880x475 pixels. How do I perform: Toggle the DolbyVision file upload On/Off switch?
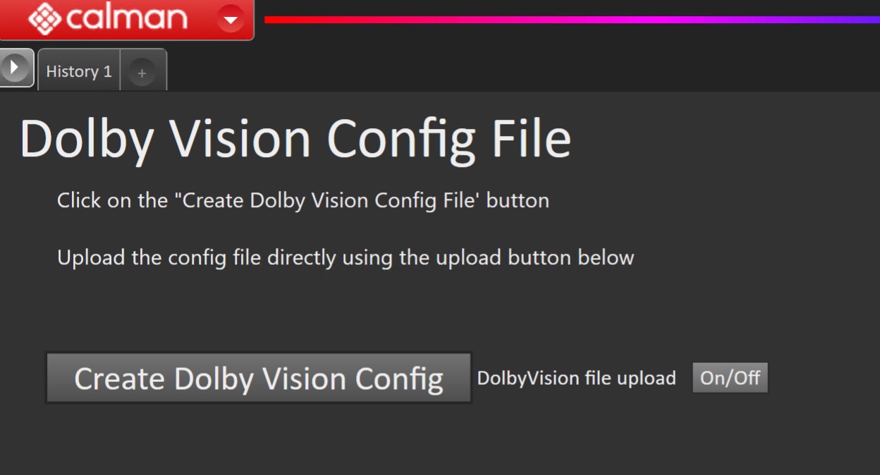tap(730, 378)
